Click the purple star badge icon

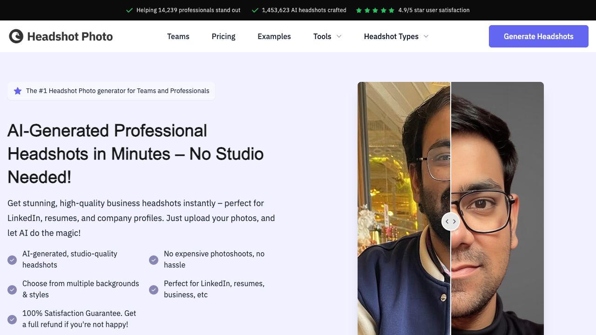pos(18,91)
